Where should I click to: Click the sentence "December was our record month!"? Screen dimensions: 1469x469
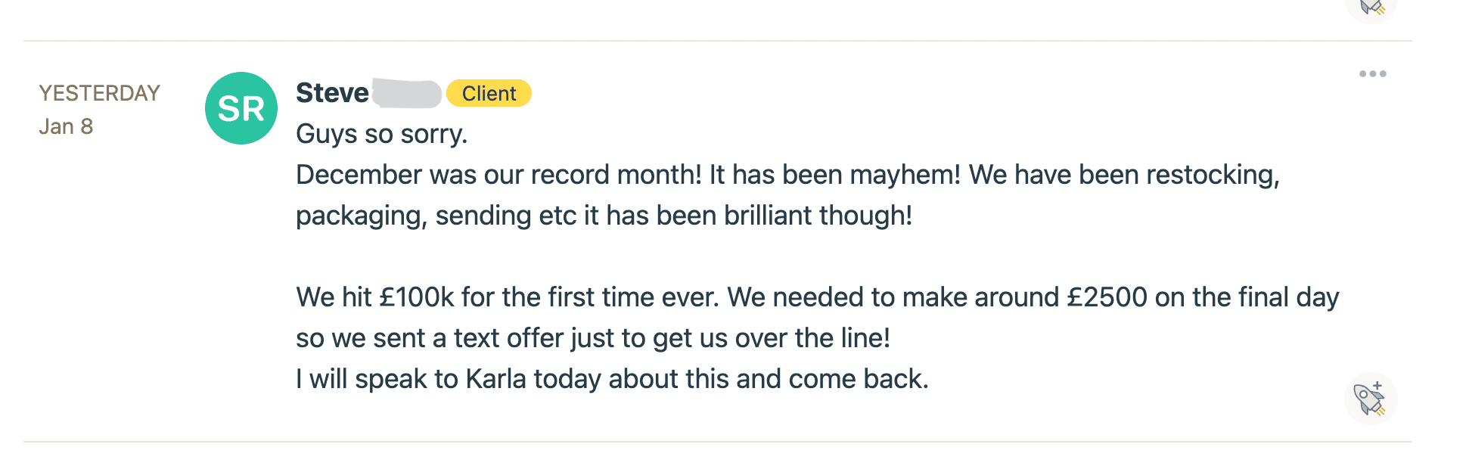coord(499,175)
